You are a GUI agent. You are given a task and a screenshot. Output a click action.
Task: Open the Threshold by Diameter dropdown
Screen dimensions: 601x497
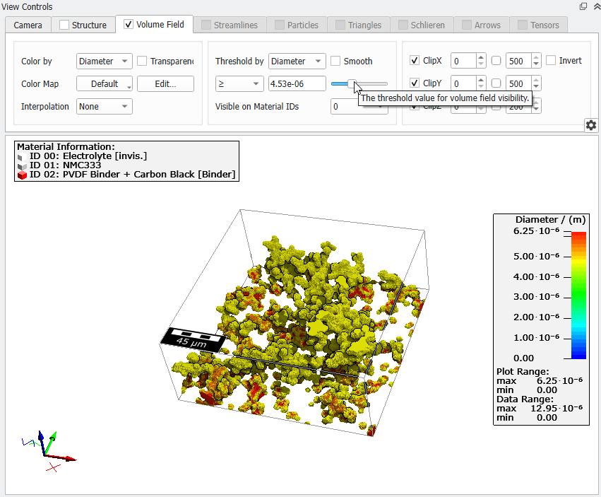click(297, 62)
